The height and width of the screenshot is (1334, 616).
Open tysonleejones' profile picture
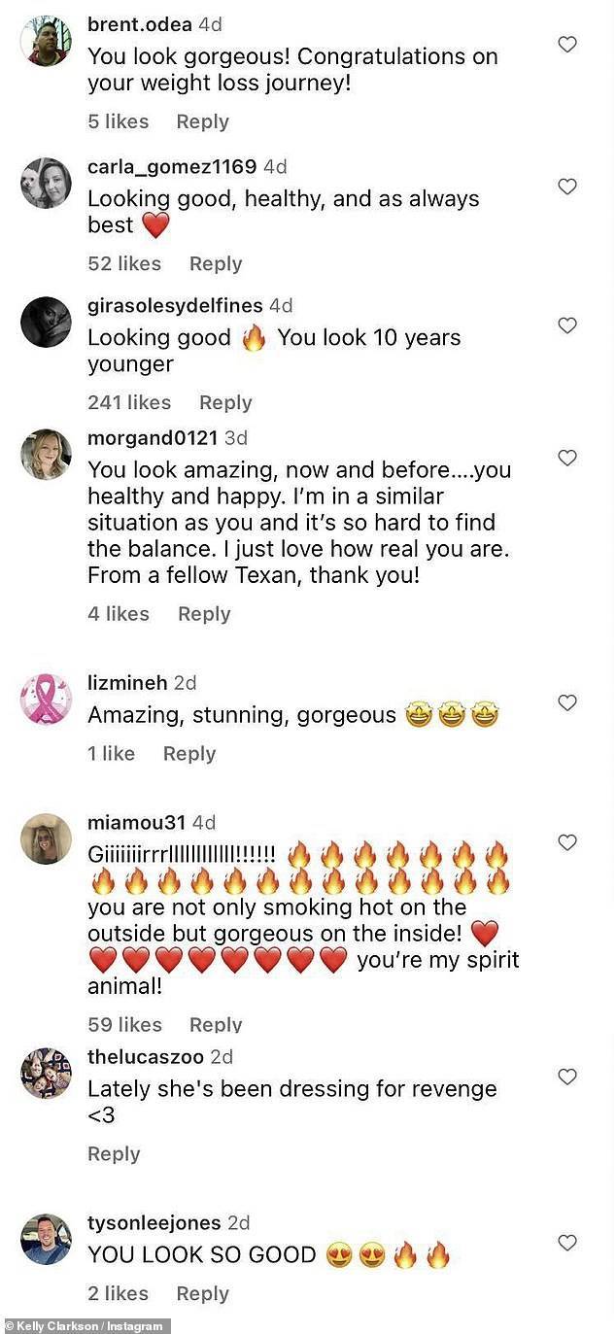pos(46,1239)
